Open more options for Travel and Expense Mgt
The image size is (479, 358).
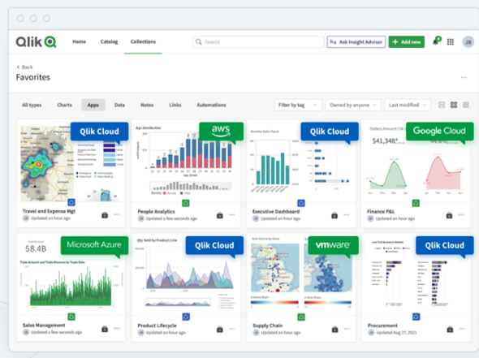117,215
